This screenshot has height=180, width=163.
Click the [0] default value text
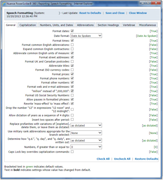[x=156, y=147]
